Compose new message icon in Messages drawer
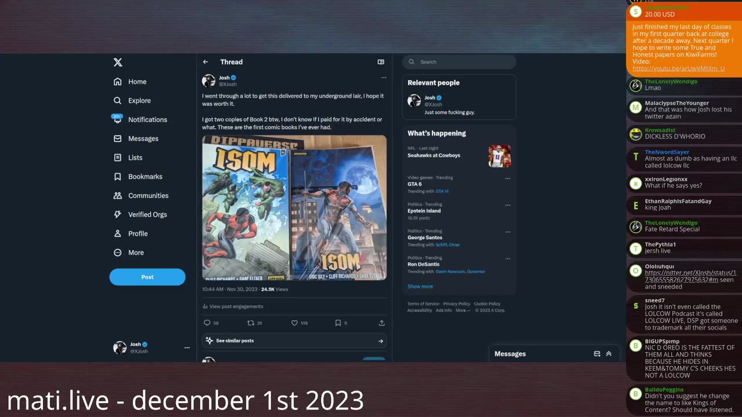742x417 pixels. coord(597,354)
